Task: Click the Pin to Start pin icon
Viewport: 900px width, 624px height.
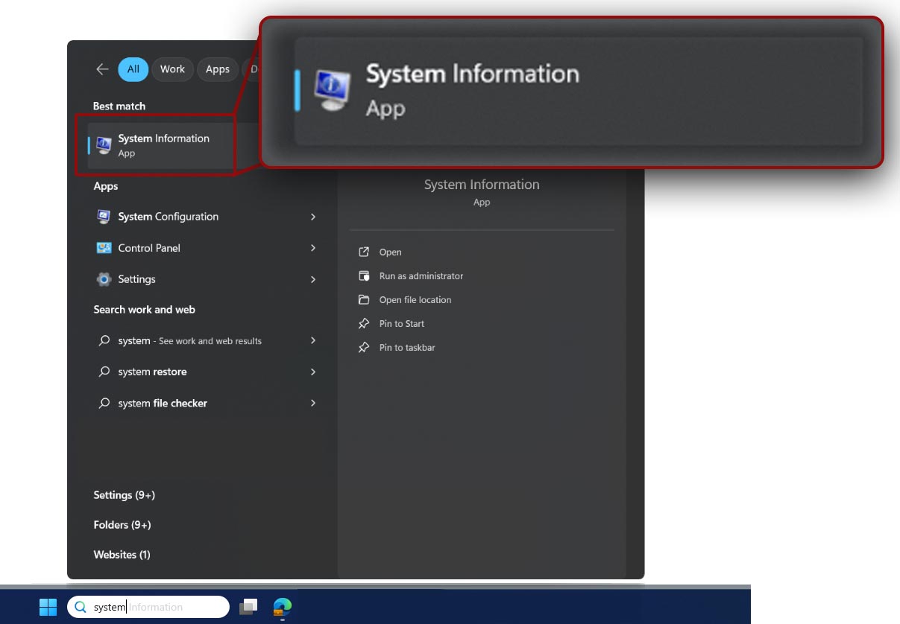Action: tap(364, 324)
